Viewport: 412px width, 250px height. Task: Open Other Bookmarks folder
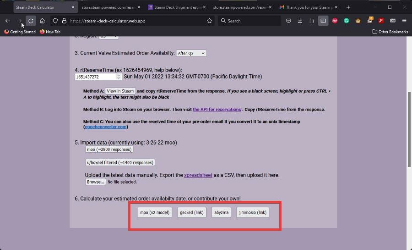[390, 32]
